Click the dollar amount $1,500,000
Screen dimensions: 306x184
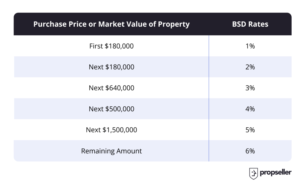[120, 130]
